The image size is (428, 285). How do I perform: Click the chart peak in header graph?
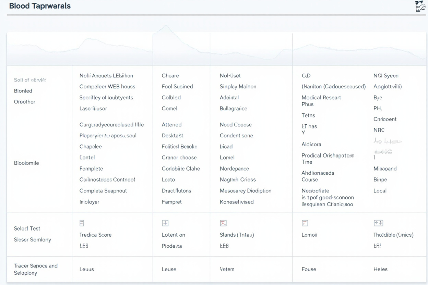click(166, 26)
